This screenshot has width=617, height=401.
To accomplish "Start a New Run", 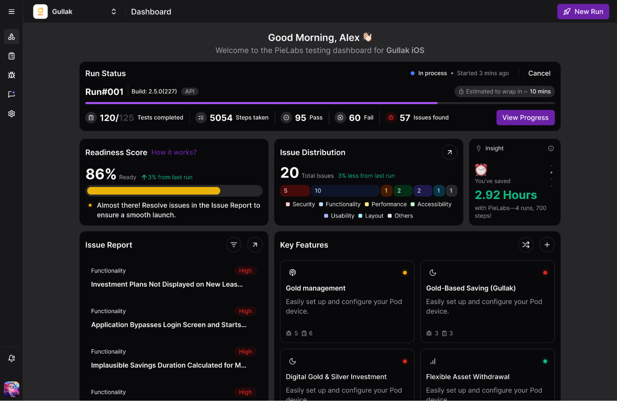I will click(583, 12).
